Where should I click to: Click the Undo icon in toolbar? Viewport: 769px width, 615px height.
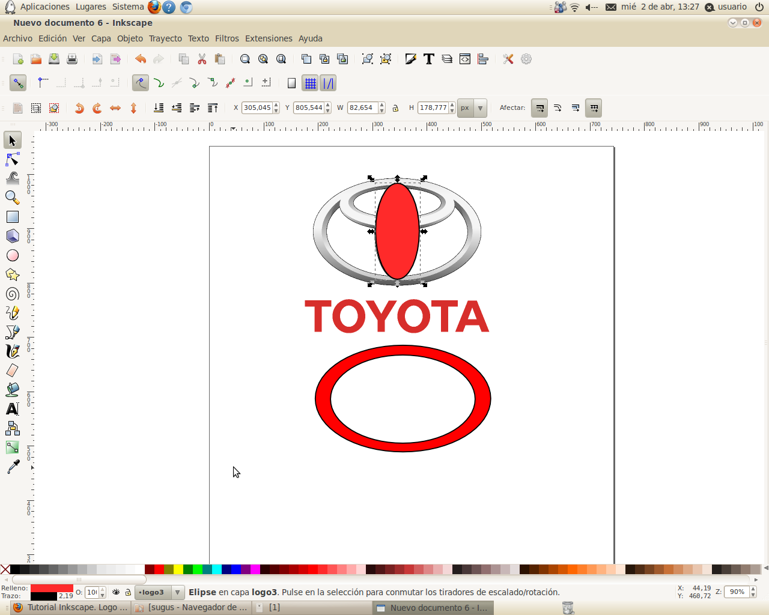click(141, 59)
